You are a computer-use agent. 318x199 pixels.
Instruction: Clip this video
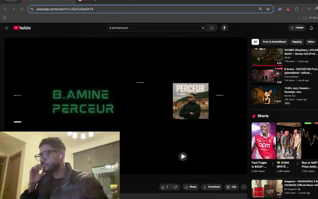pos(231,187)
